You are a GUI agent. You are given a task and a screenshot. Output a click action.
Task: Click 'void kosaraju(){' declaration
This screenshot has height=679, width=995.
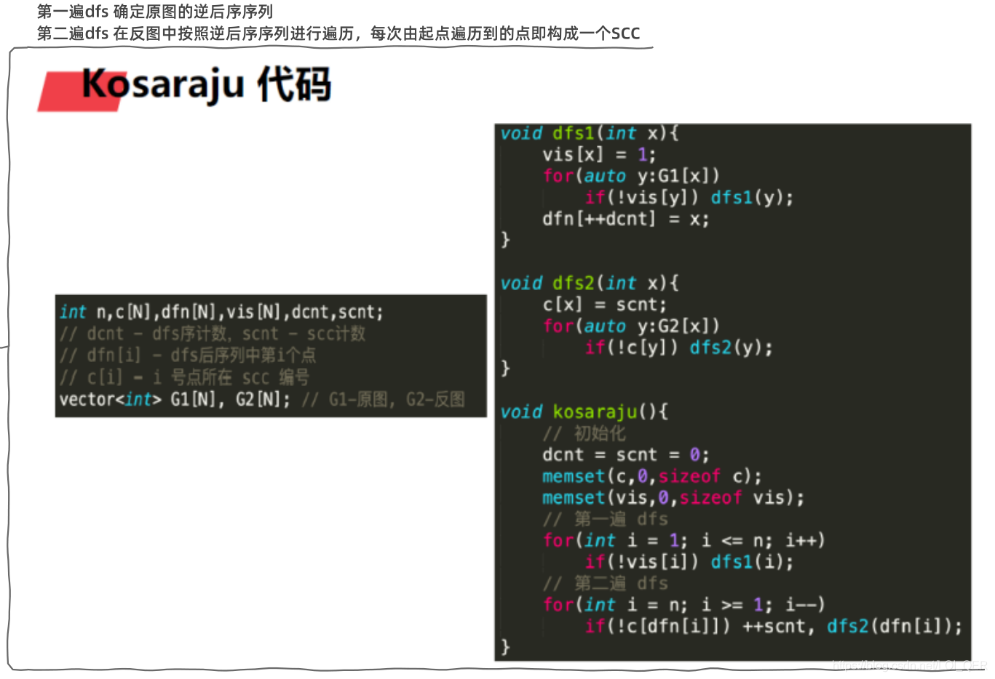584,411
